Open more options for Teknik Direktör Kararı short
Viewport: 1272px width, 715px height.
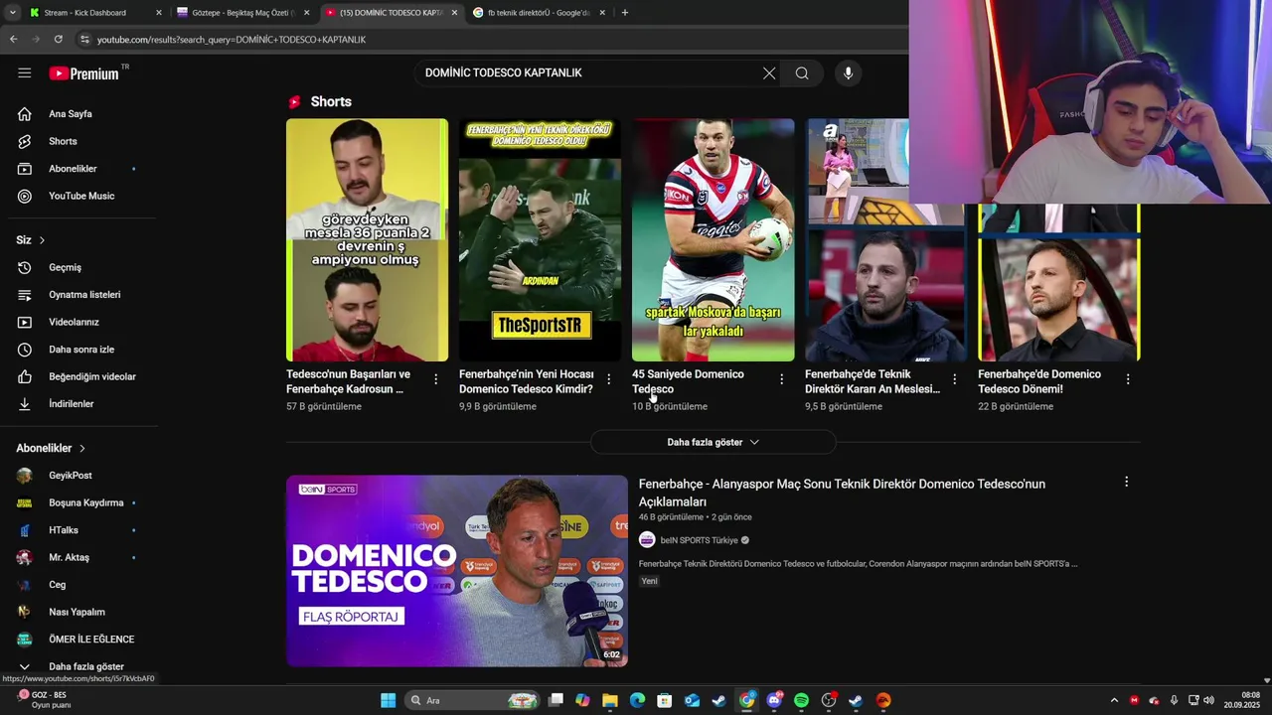[954, 379]
